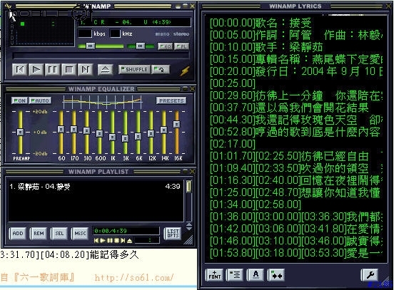Click the 6K band slider
Screen dimensions: 394x290
click(138, 136)
